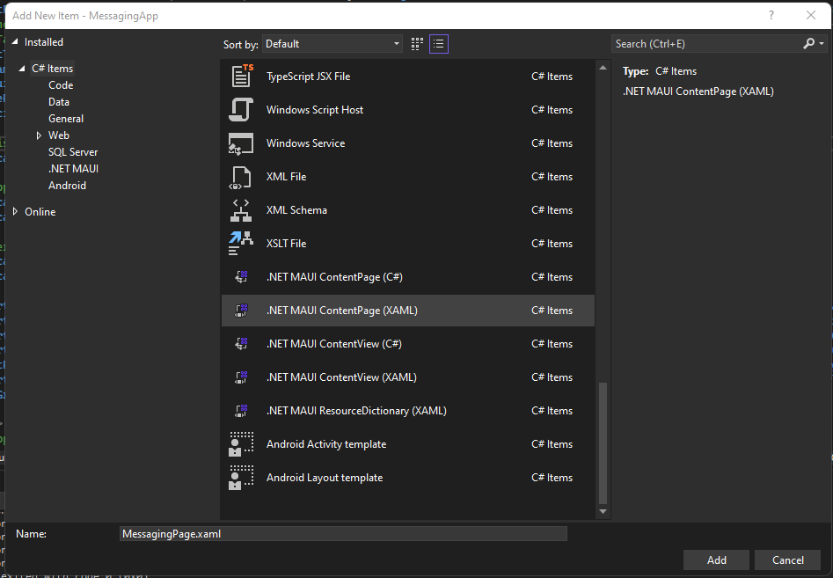
Task: Collapse the Installed section
Action: click(x=17, y=42)
